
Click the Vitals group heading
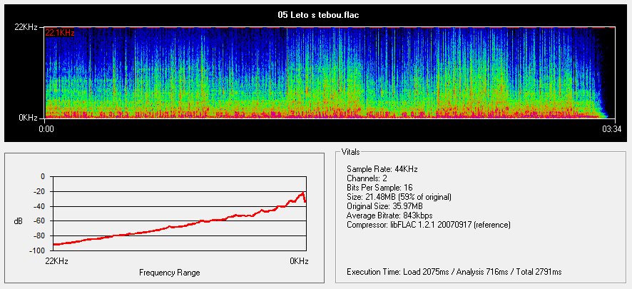click(351, 152)
